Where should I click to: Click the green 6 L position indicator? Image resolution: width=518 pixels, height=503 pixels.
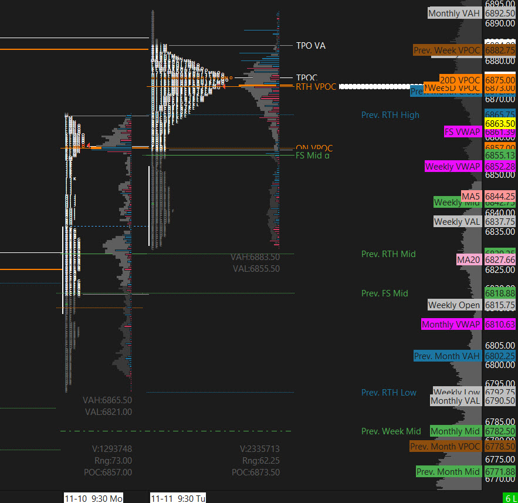[509, 498]
